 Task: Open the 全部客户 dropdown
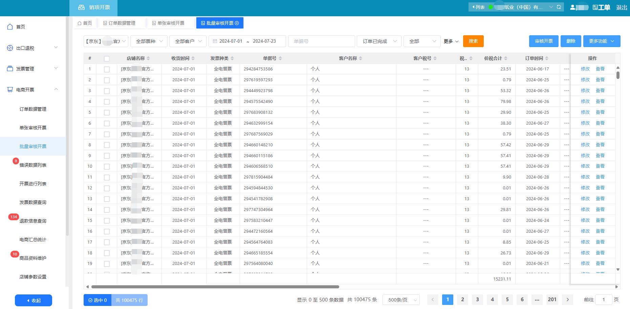pos(188,41)
